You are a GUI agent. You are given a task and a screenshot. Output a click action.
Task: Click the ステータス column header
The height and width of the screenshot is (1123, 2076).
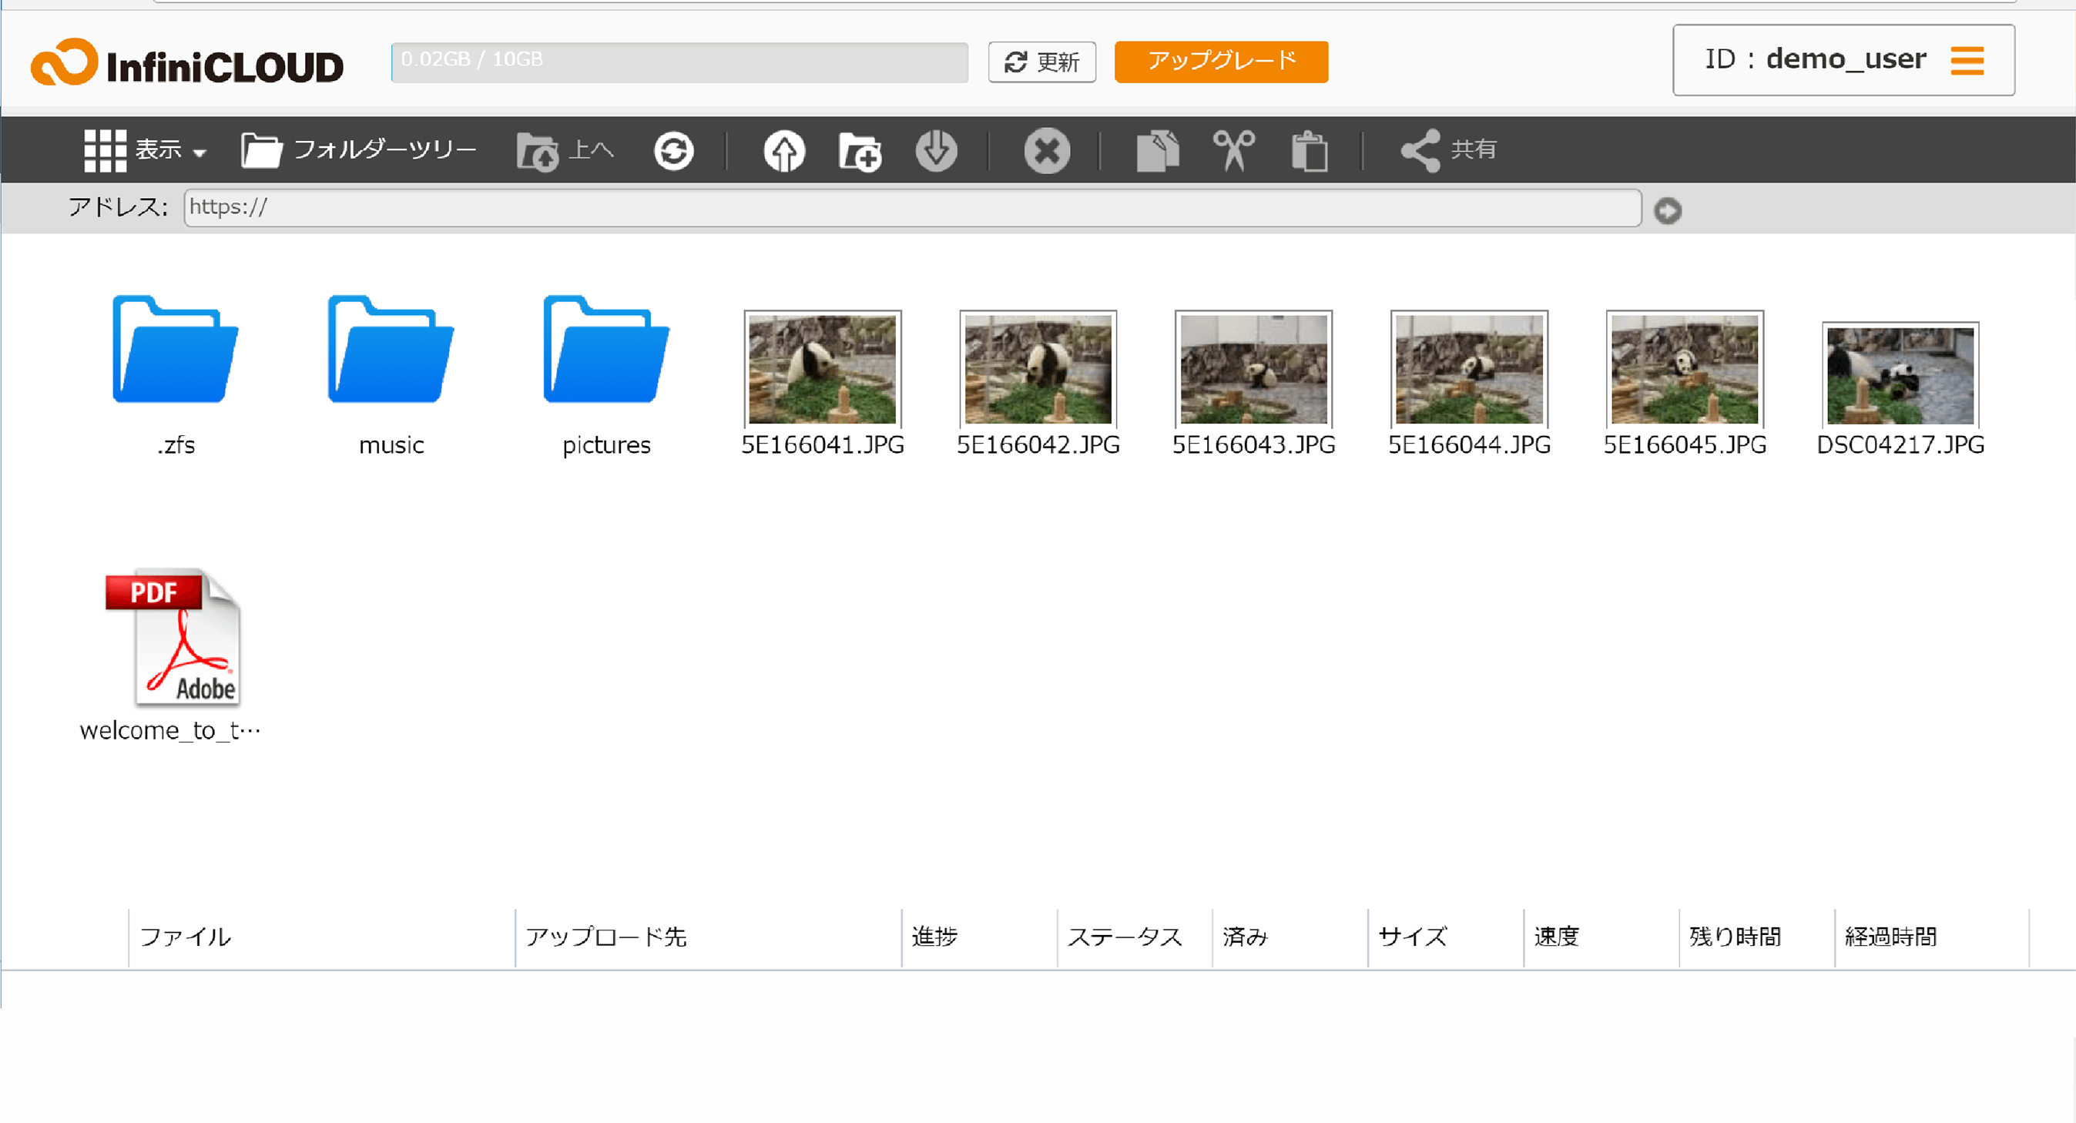point(1135,937)
